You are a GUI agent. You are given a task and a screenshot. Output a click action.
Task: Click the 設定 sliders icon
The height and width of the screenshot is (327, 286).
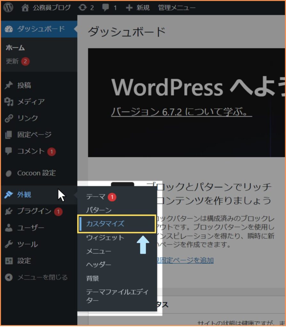point(9,261)
